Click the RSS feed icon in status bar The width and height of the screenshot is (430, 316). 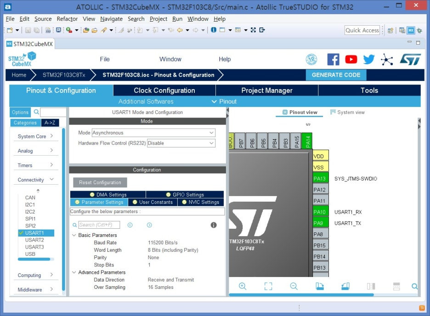click(x=422, y=308)
